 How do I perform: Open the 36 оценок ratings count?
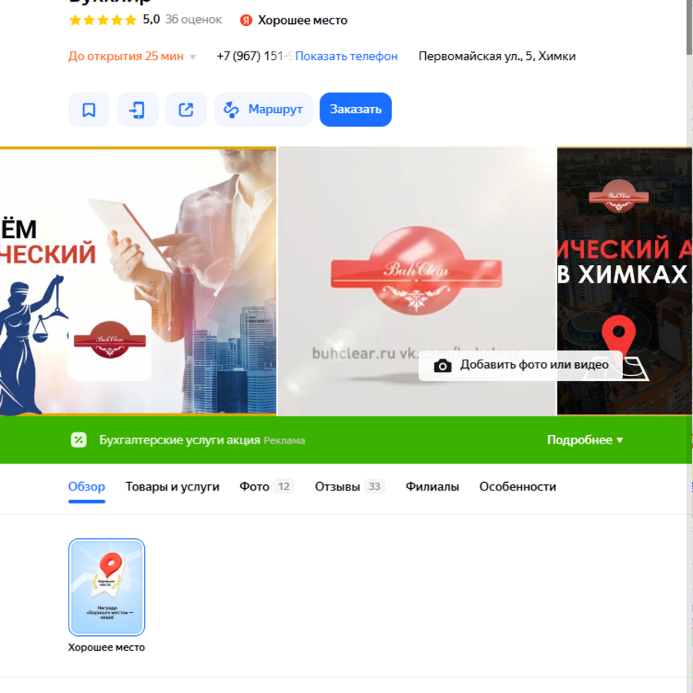pos(193,20)
